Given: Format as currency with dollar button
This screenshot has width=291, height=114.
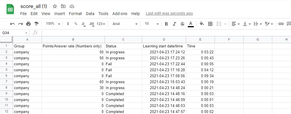Looking at the screenshot, I should (x=68, y=24).
